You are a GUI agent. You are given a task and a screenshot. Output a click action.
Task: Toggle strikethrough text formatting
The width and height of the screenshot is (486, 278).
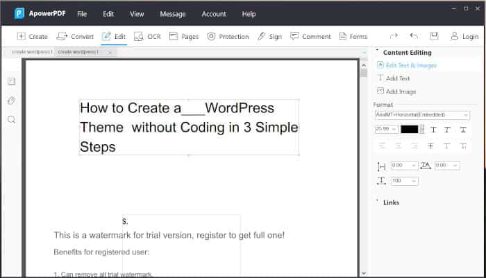pos(430,146)
